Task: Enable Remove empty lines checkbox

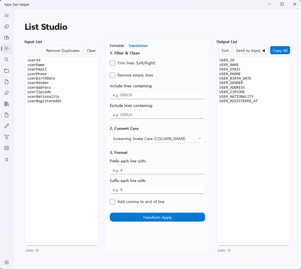Action: point(113,75)
